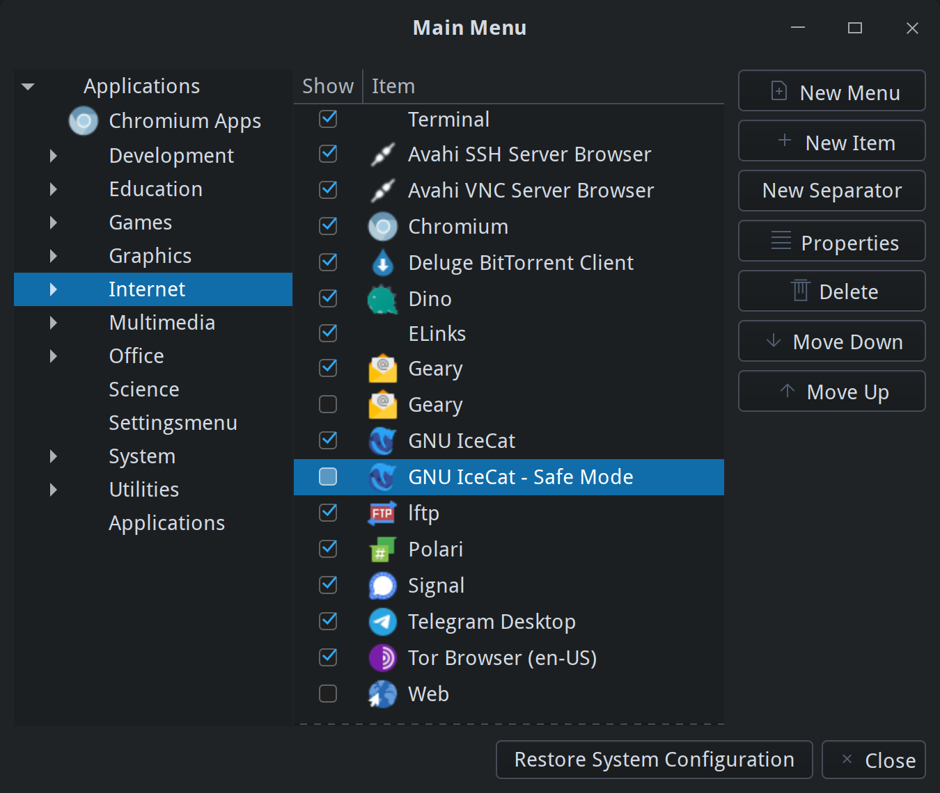This screenshot has width=940, height=793.
Task: Toggle Show checkbox for Signal
Action: click(328, 585)
